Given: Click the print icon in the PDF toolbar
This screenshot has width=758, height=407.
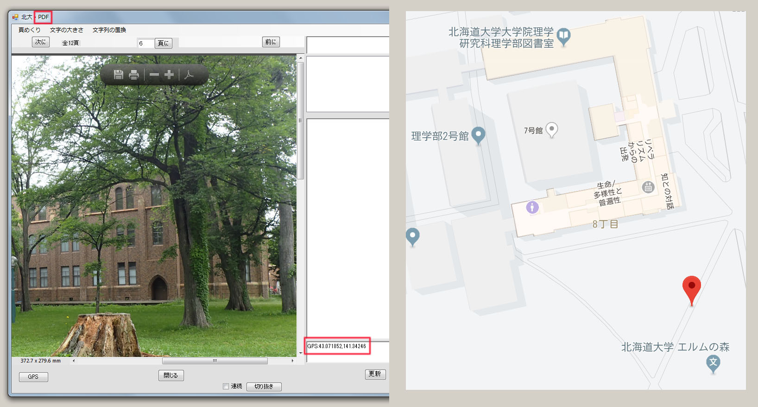Looking at the screenshot, I should [134, 75].
